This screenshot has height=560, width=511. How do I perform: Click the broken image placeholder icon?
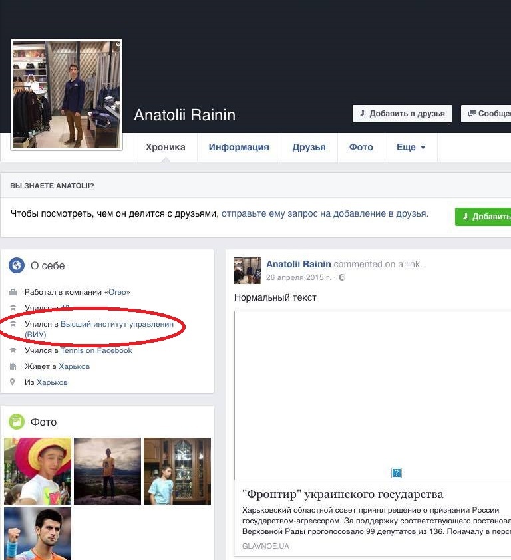click(x=397, y=473)
